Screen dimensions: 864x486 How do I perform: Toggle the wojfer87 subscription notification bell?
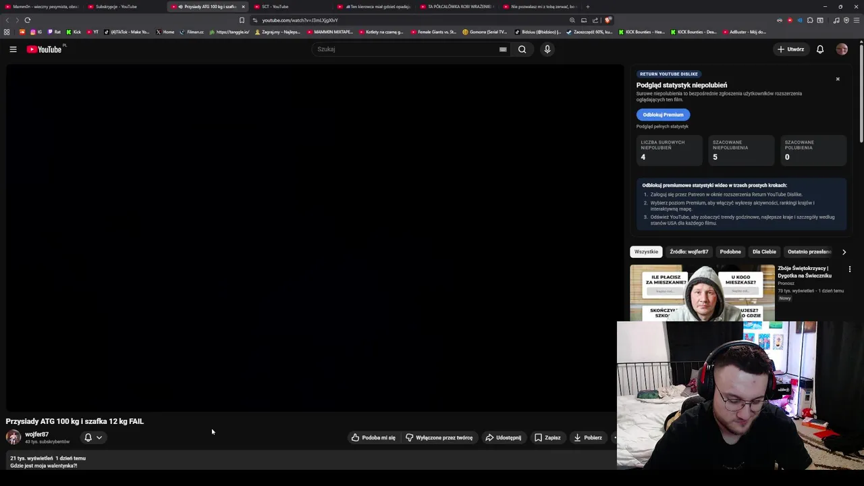click(88, 437)
